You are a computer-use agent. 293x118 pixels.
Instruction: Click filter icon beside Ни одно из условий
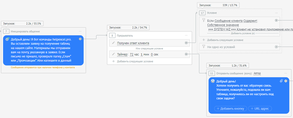(x=204, y=47)
